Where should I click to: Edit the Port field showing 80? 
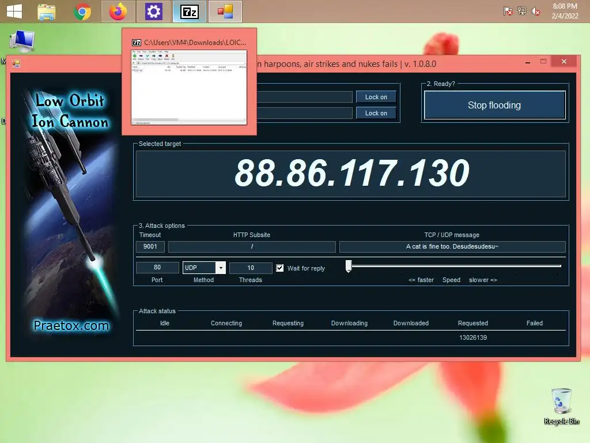[x=157, y=268]
